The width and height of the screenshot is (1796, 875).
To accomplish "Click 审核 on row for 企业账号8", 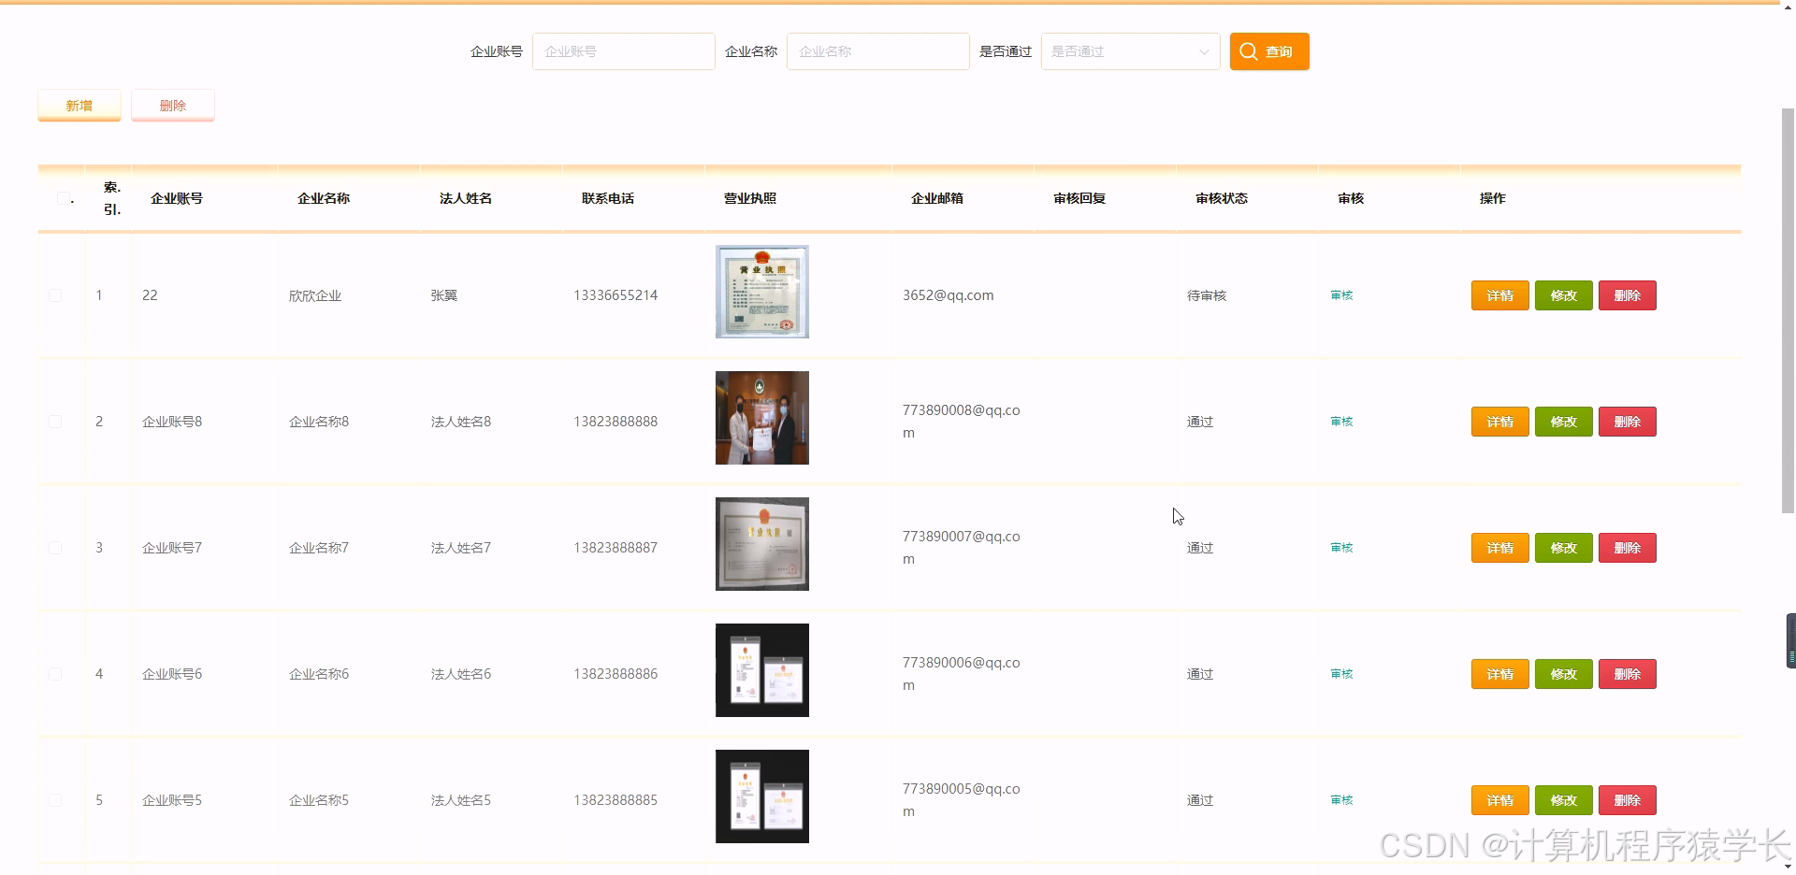I will 1340,421.
